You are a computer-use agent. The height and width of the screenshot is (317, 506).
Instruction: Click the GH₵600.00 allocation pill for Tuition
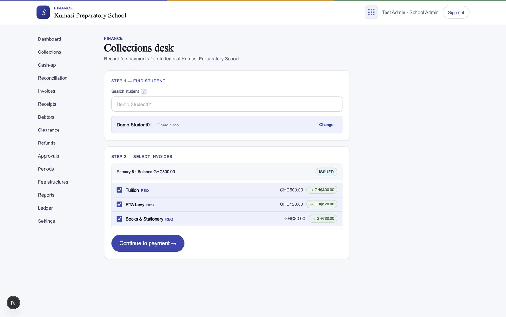tap(322, 190)
